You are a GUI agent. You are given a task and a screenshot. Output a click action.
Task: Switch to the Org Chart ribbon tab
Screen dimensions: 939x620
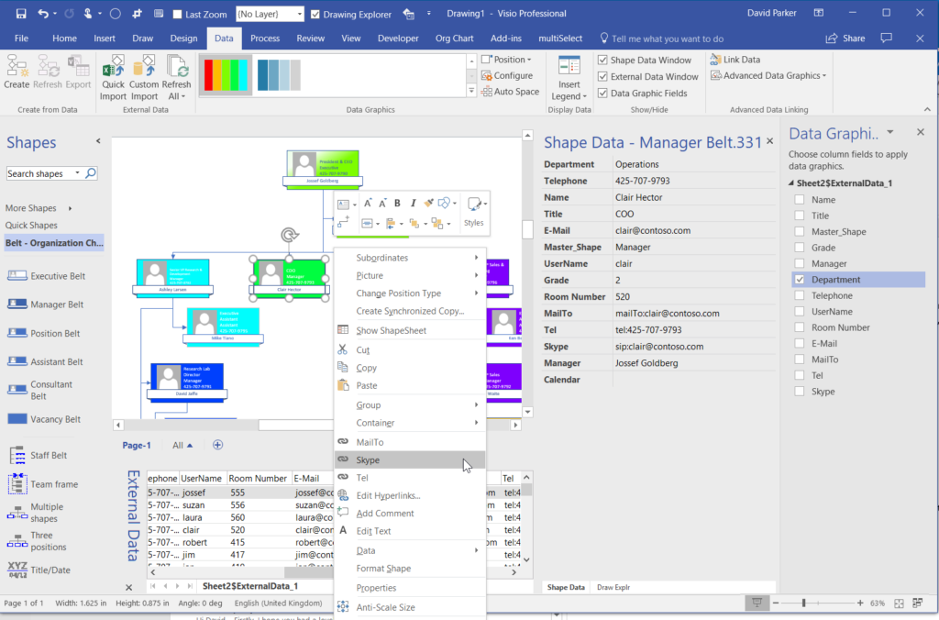(454, 39)
